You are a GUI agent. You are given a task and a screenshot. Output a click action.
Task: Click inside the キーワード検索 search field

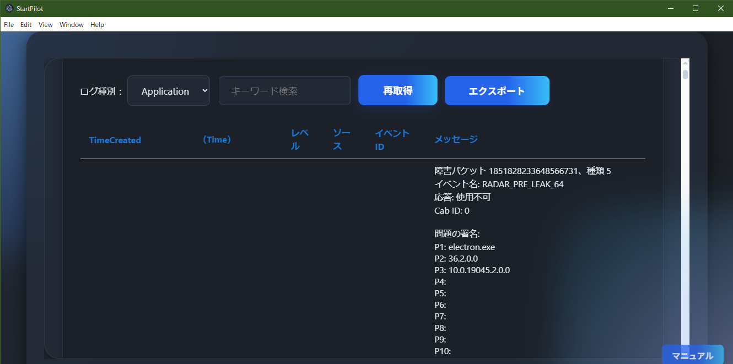click(284, 90)
